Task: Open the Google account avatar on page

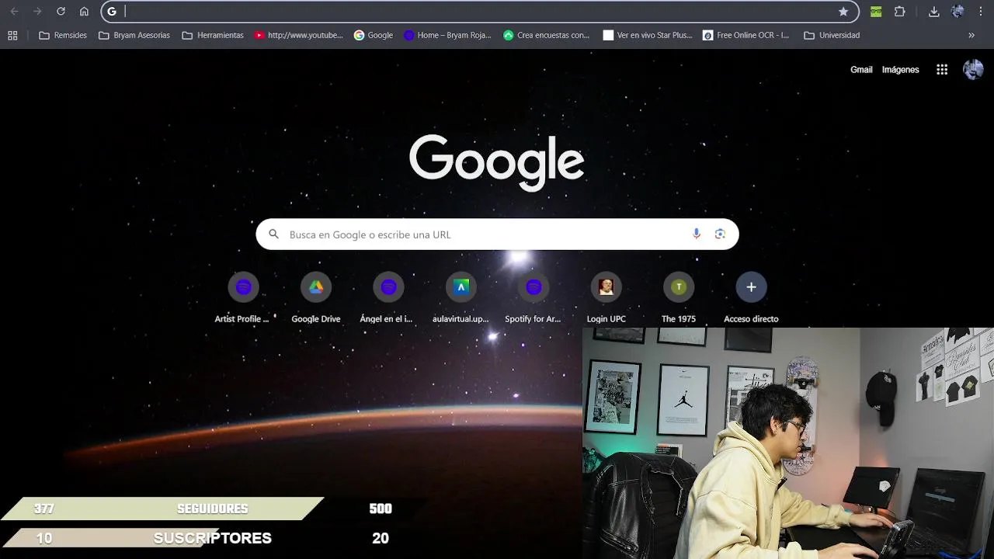Action: pos(973,70)
